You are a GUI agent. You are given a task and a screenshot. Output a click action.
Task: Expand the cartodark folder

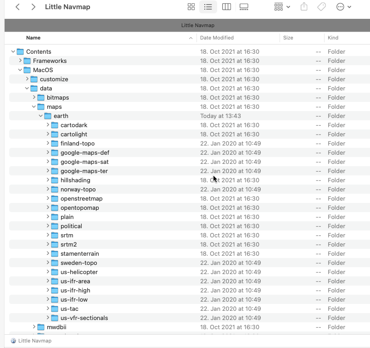click(x=48, y=125)
